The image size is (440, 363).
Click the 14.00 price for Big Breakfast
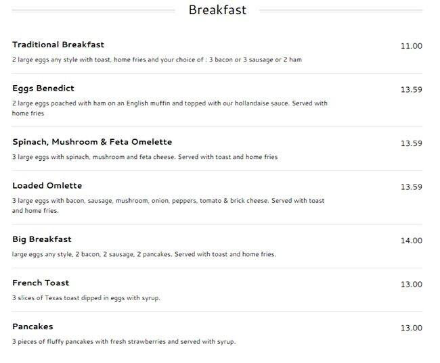[411, 241]
